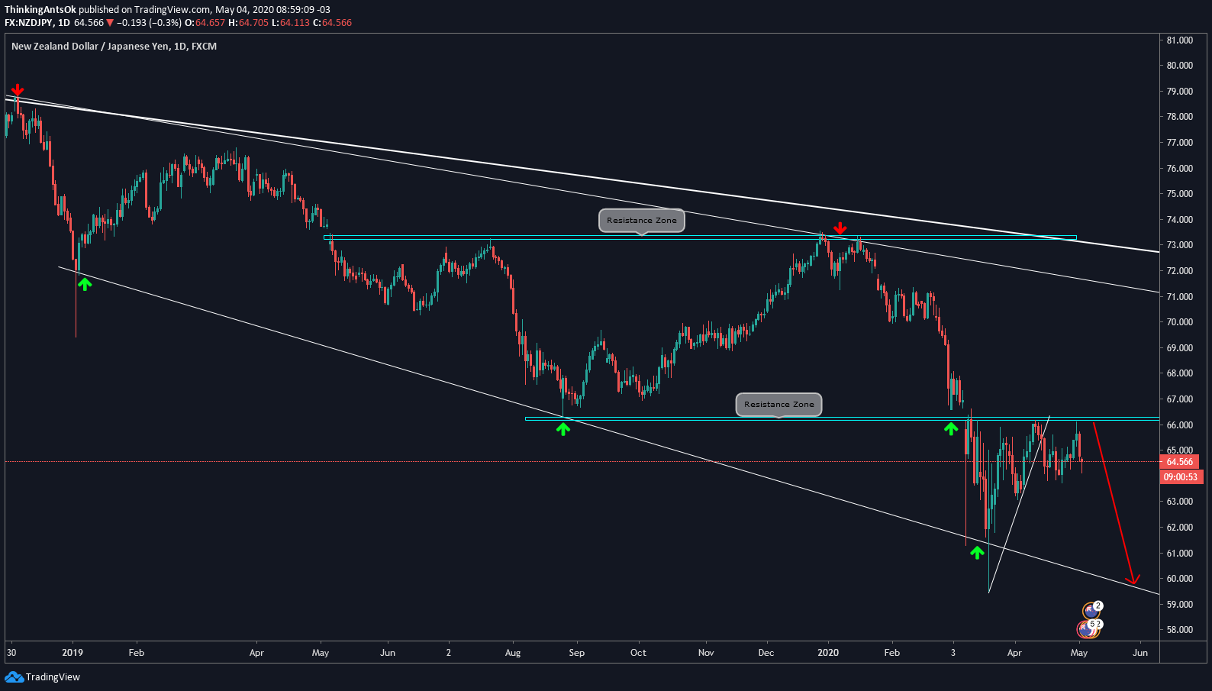Click the Dec label on the time axis
The height and width of the screenshot is (691, 1212).
766,653
